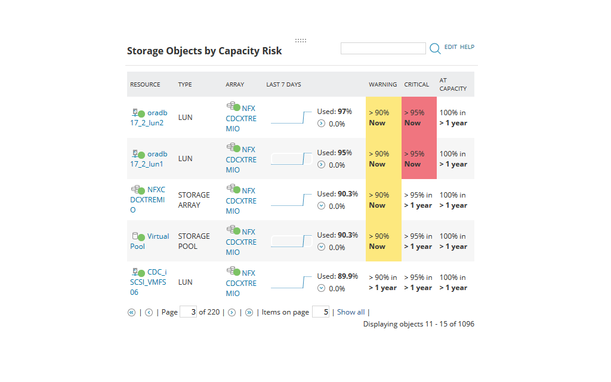Screen dimensions: 611x382
Task: Jump to first page using double-left chevron icon
Action: point(131,312)
